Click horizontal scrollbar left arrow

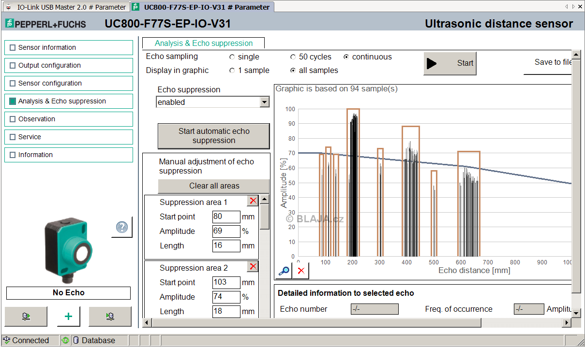[147, 322]
